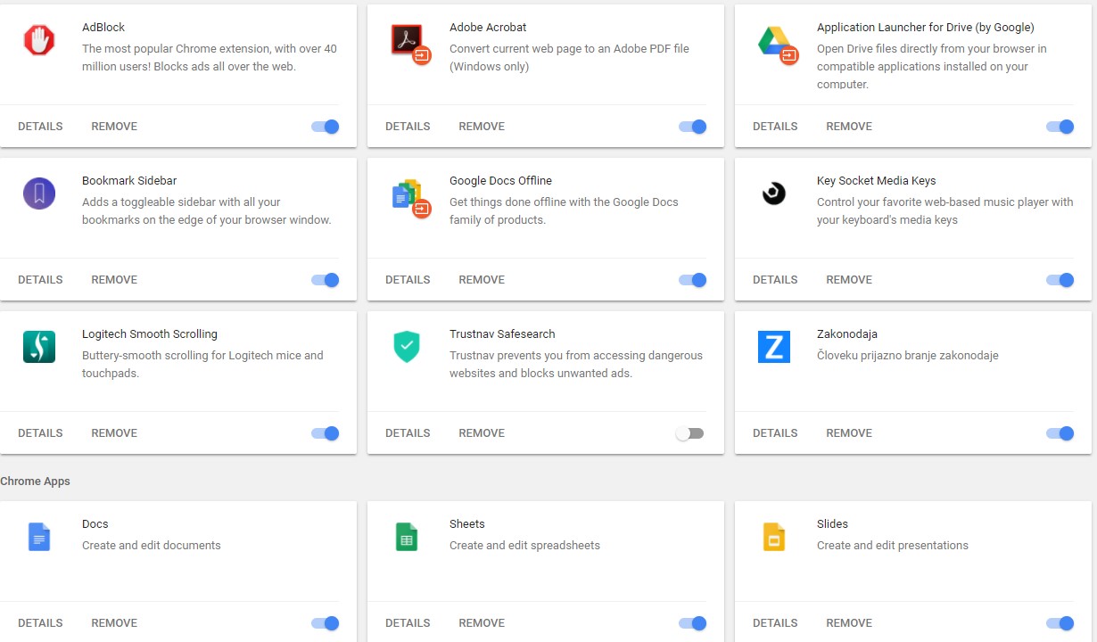This screenshot has width=1097, height=642.
Task: Switch off Google Docs Offline
Action: tap(693, 280)
